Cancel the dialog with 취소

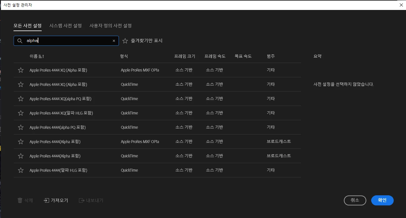(355, 200)
